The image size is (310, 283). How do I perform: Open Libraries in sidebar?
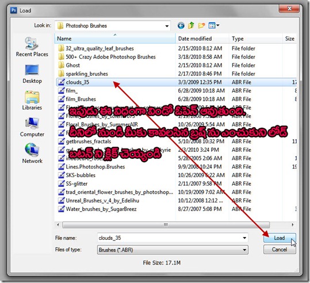(32, 101)
